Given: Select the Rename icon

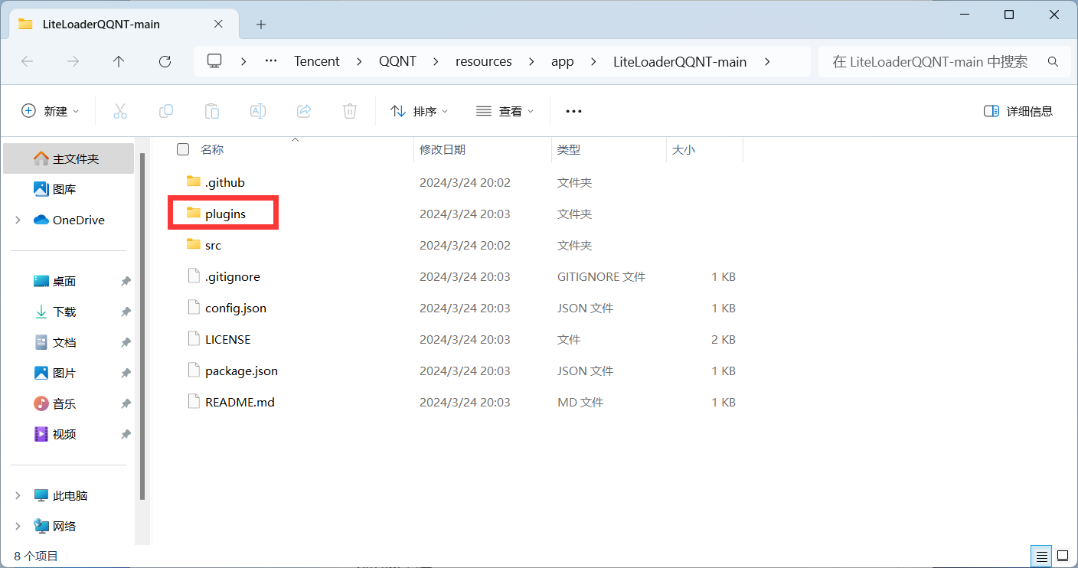Looking at the screenshot, I should 258,110.
